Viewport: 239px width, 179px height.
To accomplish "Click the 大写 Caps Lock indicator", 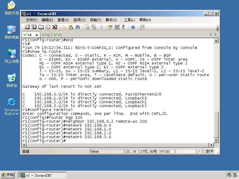I will pyautogui.click(x=201, y=152).
